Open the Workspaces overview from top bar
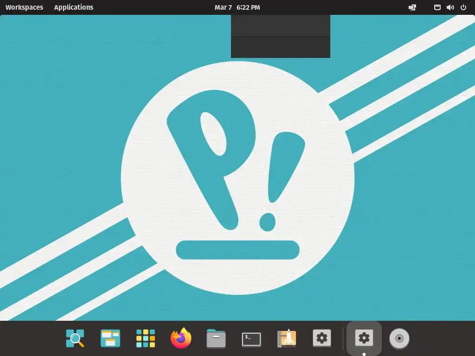This screenshot has height=356, width=475. (24, 7)
